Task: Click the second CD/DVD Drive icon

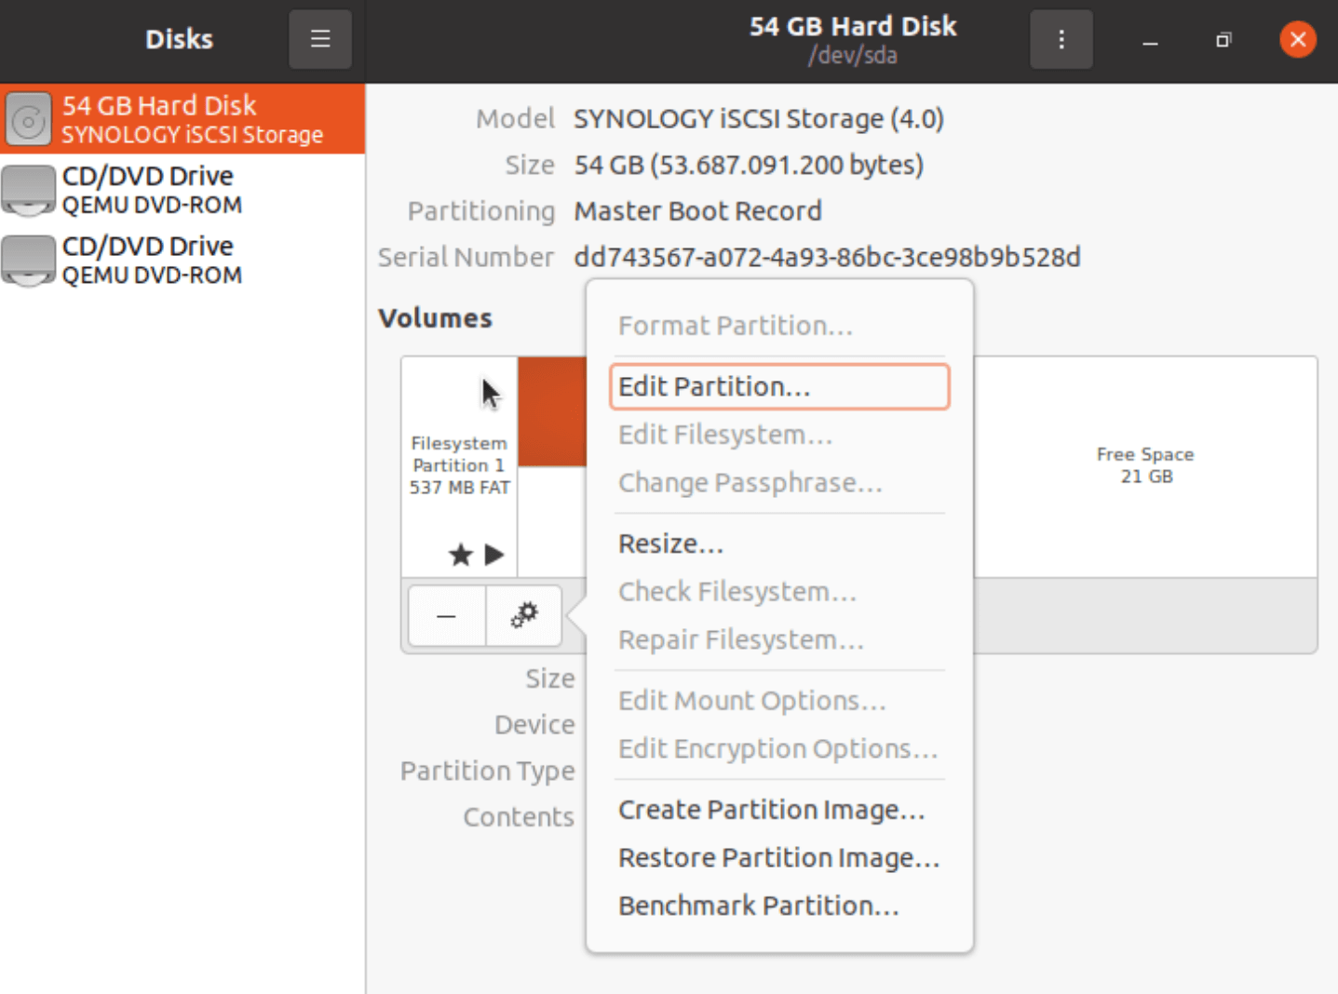Action: (x=29, y=260)
